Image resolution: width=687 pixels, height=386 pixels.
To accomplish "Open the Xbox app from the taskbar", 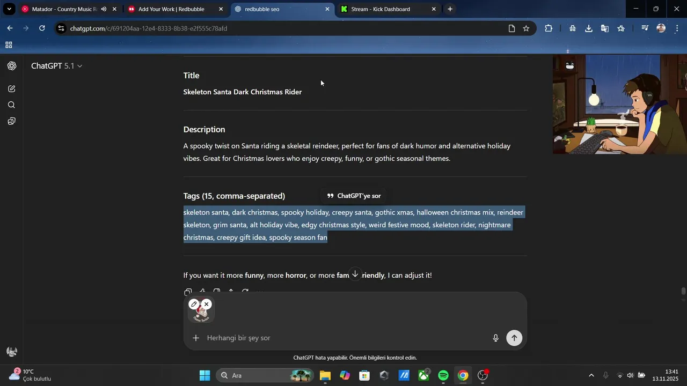I will click(424, 375).
